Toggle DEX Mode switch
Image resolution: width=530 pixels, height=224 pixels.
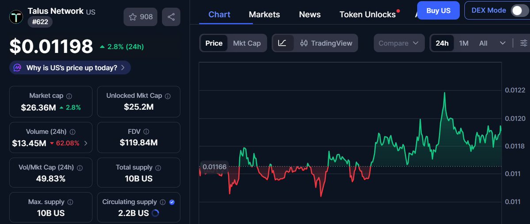(x=519, y=10)
